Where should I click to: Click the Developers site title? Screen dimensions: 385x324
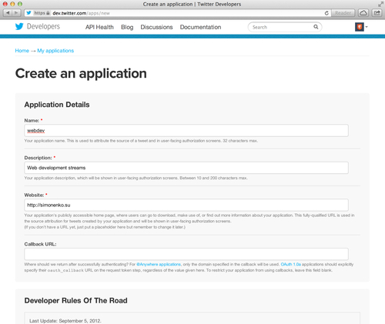[43, 26]
